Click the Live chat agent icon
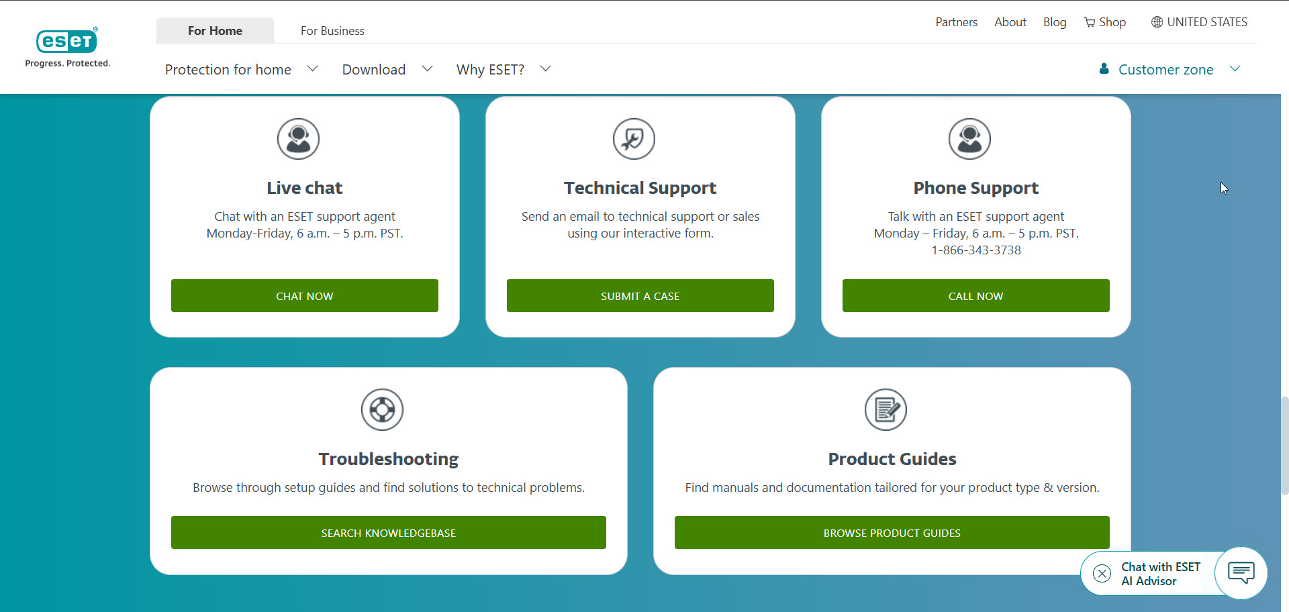The height and width of the screenshot is (612, 1289). (x=298, y=139)
